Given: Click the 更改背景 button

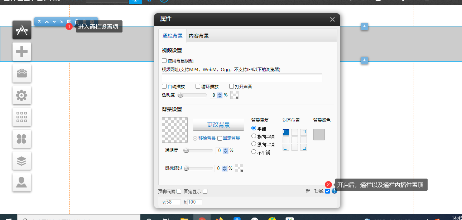Looking at the screenshot, I should point(218,125).
